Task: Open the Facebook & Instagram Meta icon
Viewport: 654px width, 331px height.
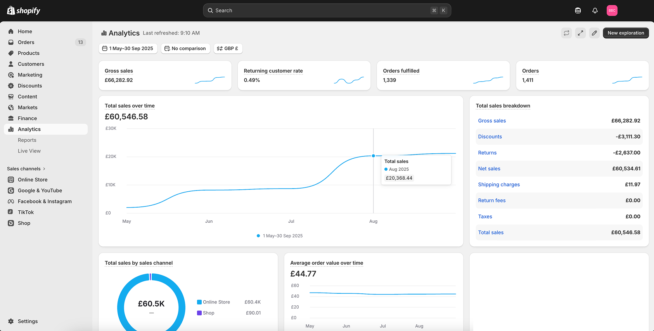Action: (x=11, y=201)
